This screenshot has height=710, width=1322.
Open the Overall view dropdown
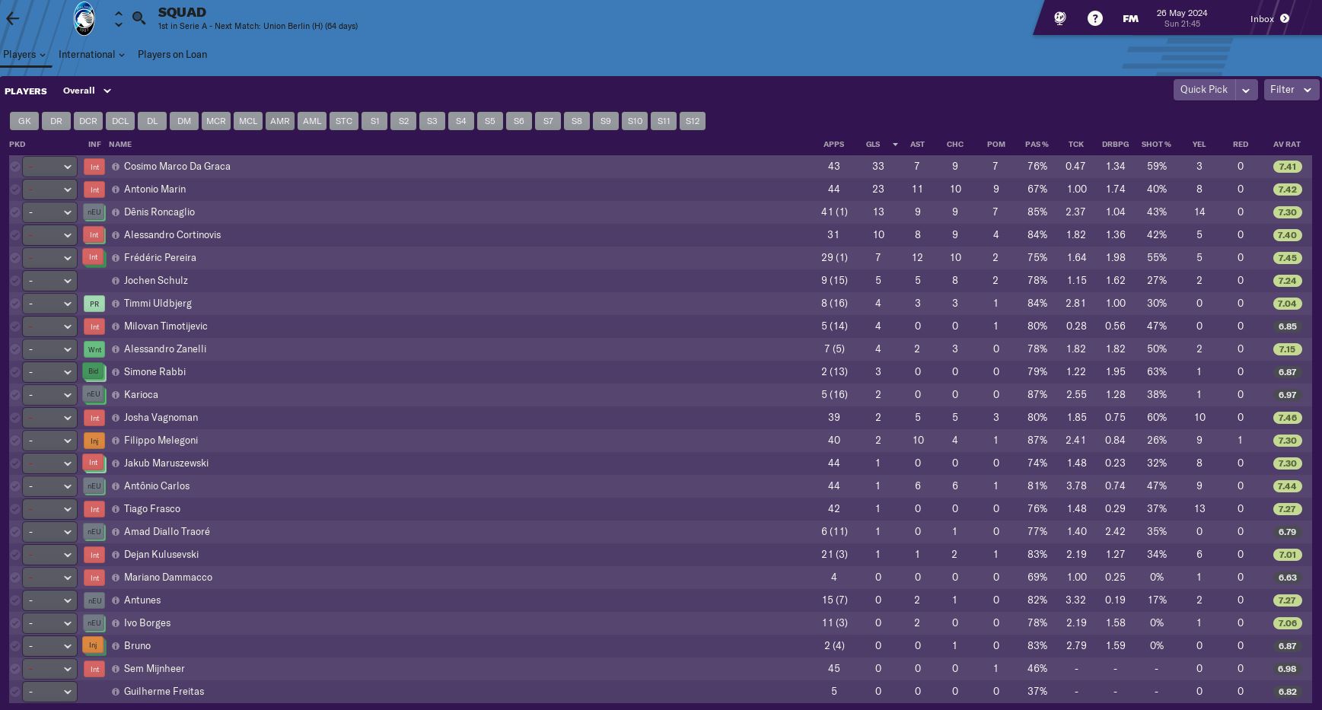[x=87, y=91]
